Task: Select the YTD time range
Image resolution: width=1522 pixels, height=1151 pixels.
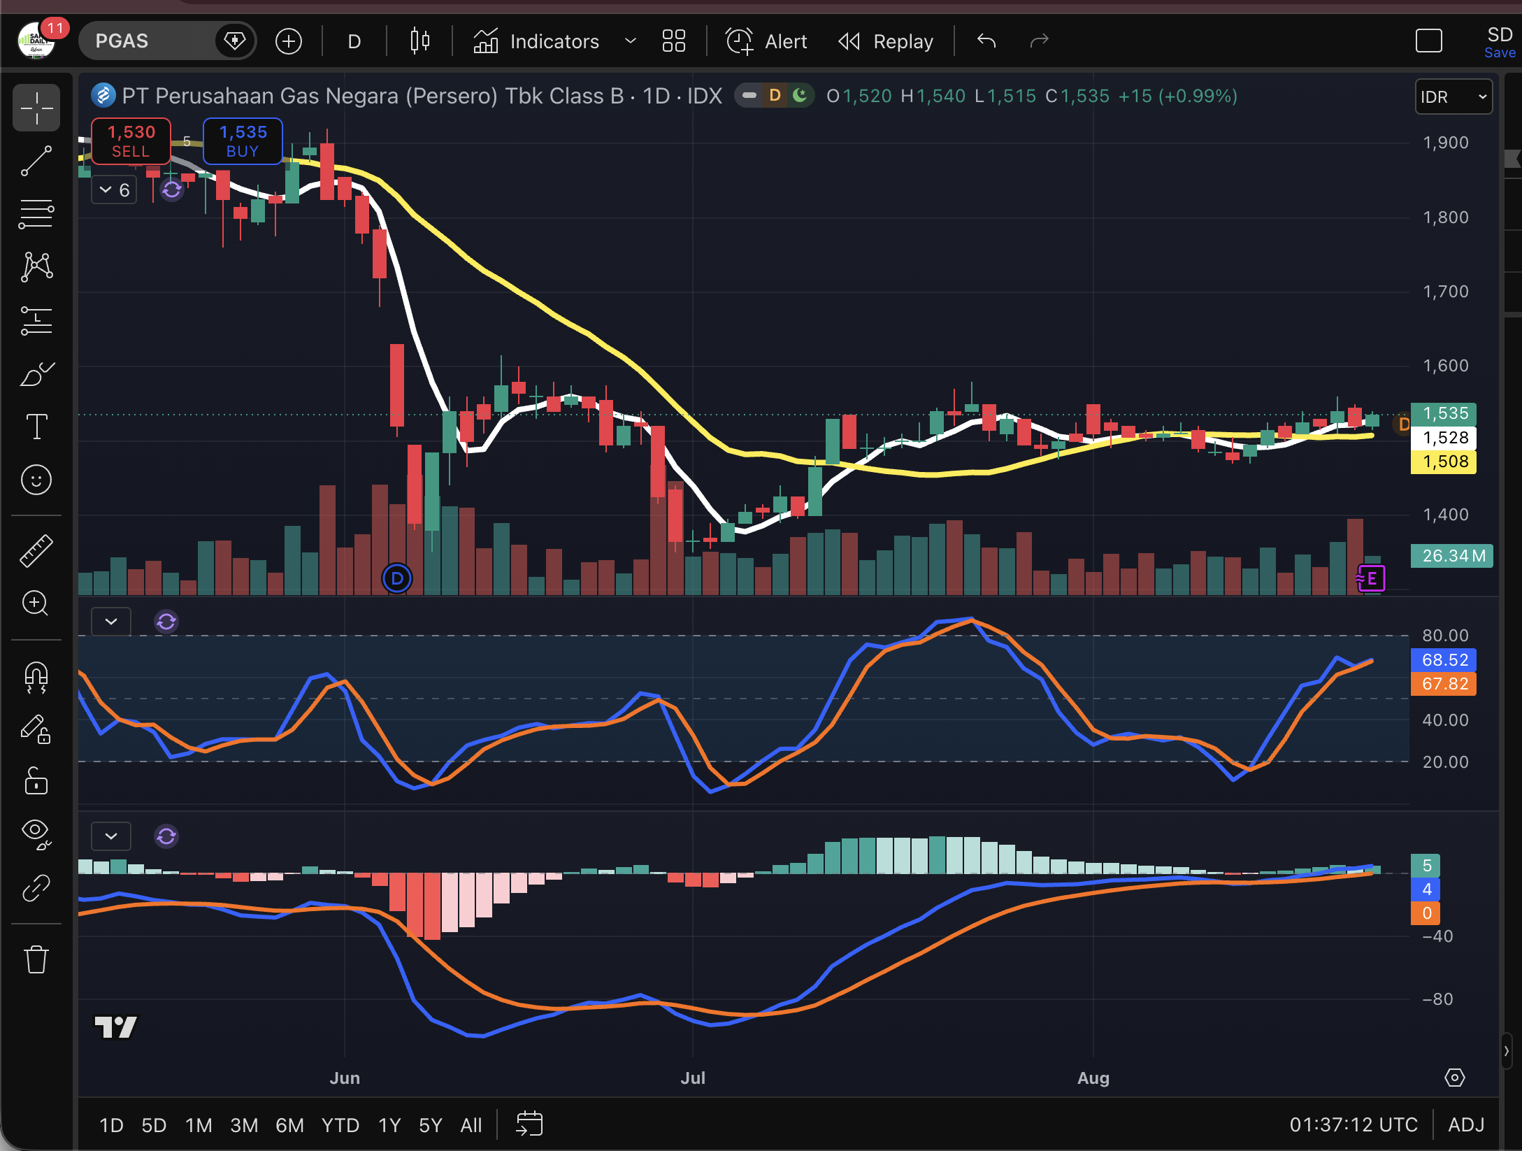Action: coord(340,1125)
